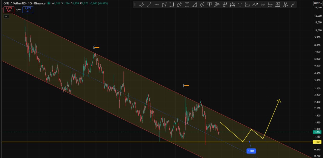This screenshot has height=158, width=323.
Task: Select the three diagonal lines channel tool
Action: (202, 5)
